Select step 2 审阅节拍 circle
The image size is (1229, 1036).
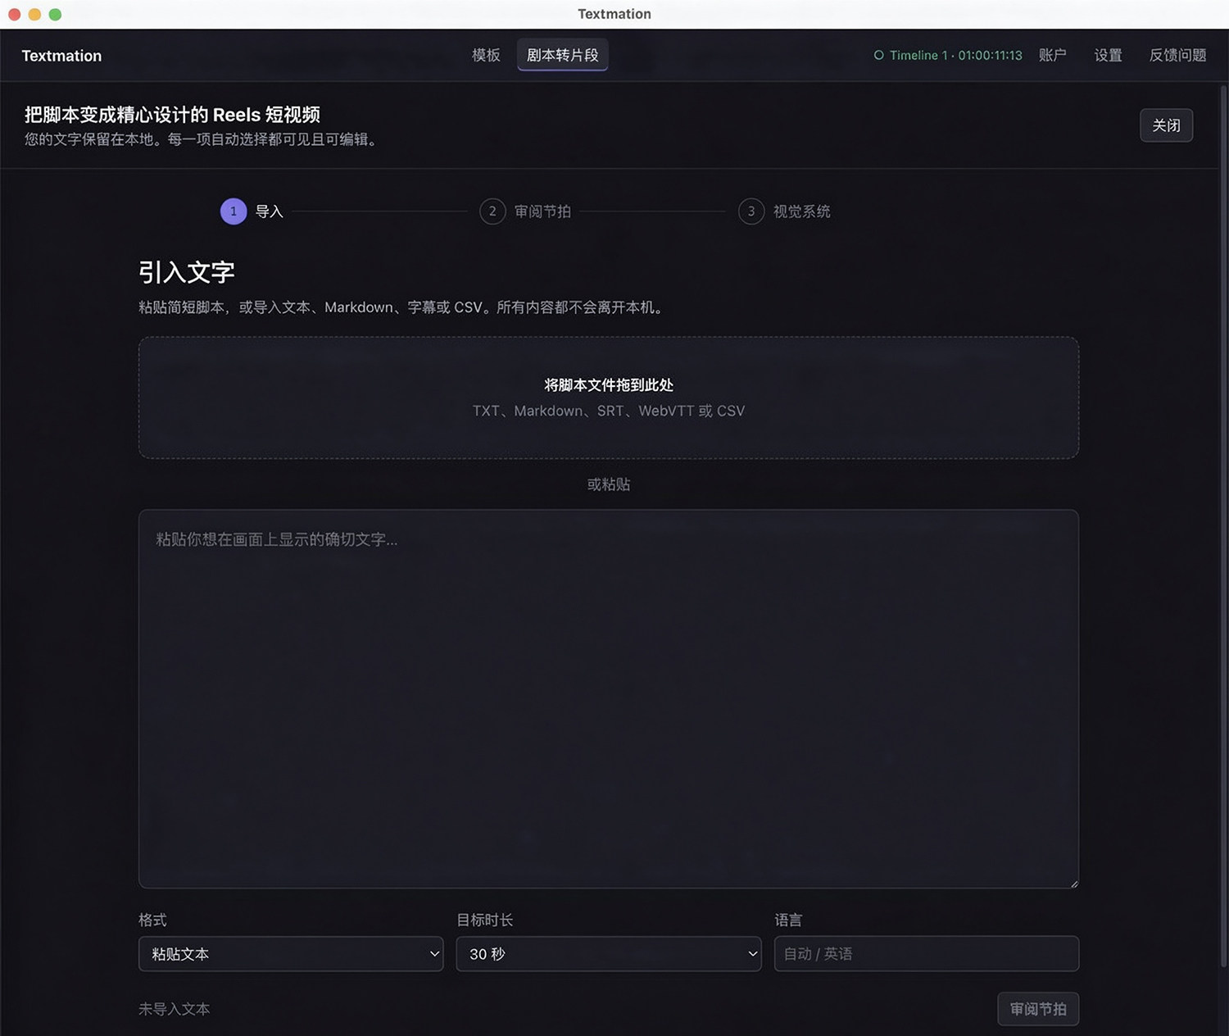coord(492,211)
